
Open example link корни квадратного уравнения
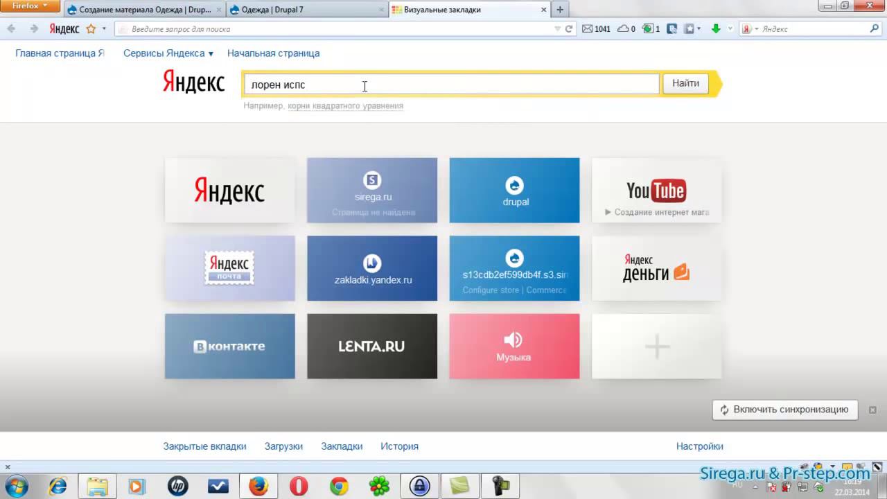345,106
